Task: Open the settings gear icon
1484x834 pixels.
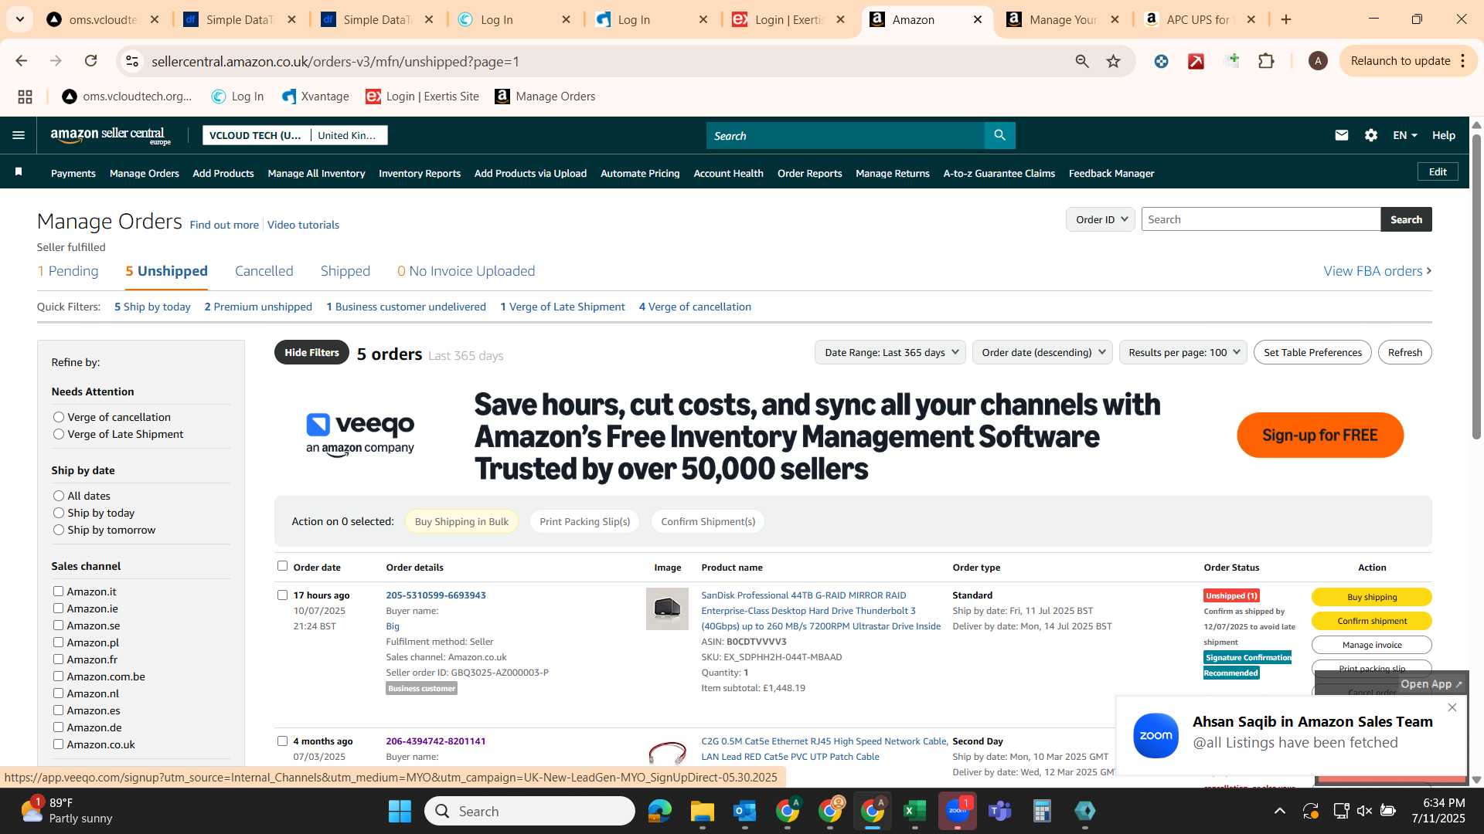Action: point(1370,135)
